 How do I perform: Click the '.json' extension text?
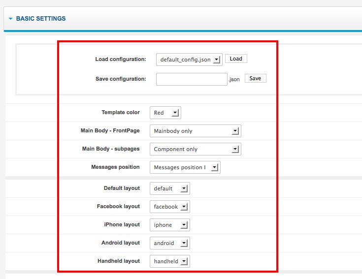234,79
